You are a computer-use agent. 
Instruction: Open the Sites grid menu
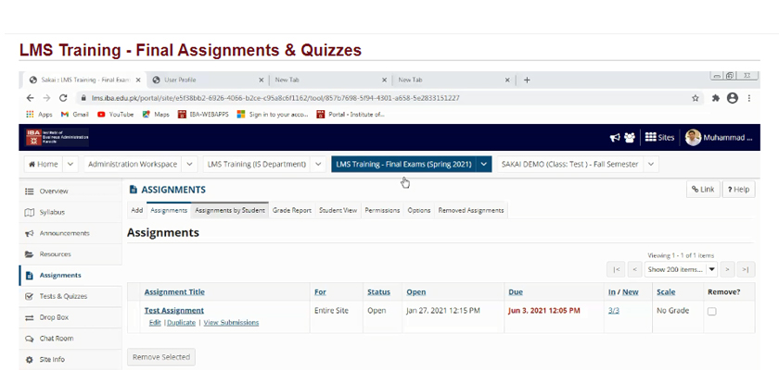coord(659,138)
